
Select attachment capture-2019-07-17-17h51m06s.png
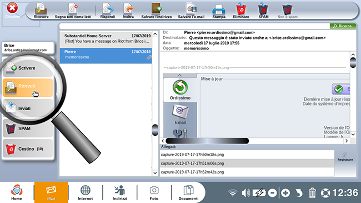pos(247,164)
